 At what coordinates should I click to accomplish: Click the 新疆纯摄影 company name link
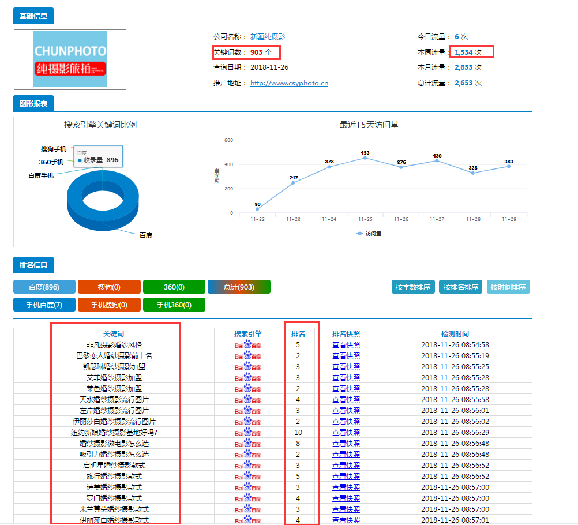267,36
